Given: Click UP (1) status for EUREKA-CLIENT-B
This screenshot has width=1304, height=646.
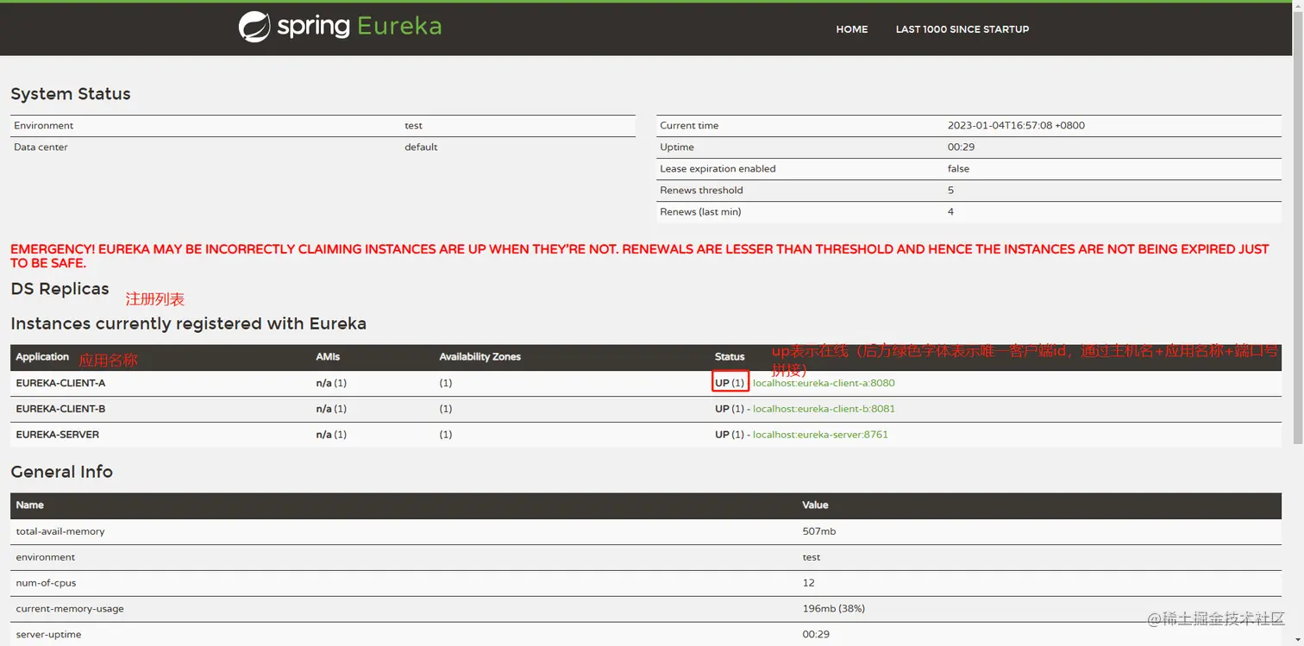Looking at the screenshot, I should pyautogui.click(x=730, y=409).
